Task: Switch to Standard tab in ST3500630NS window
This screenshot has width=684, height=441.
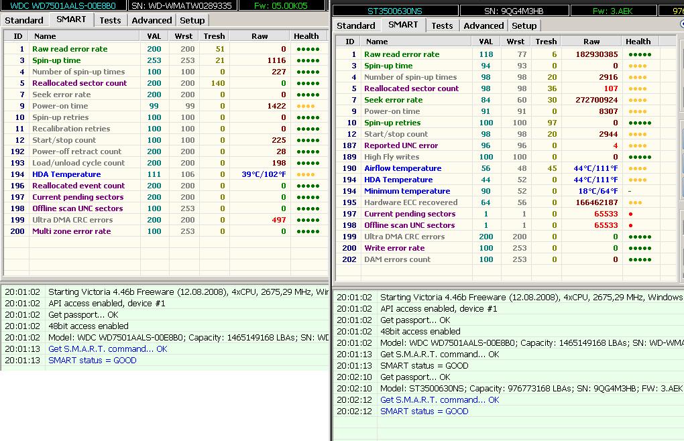Action: coord(356,25)
